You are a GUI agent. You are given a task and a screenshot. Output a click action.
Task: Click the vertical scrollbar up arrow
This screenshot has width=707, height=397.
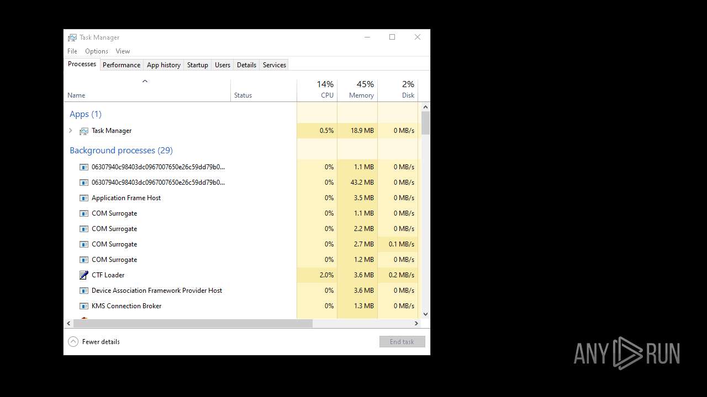425,106
